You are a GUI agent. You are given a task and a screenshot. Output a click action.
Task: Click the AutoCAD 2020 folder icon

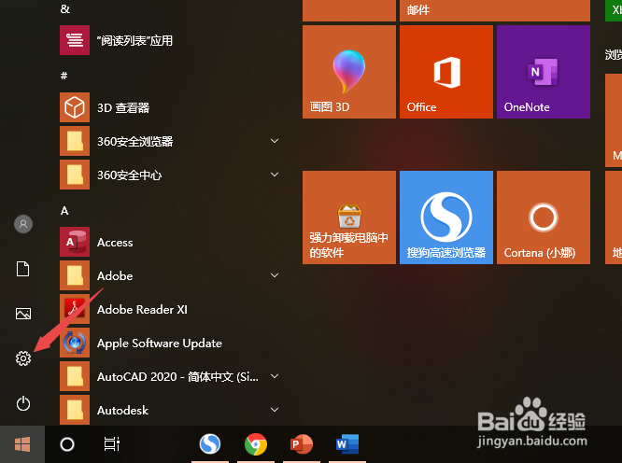click(75, 376)
